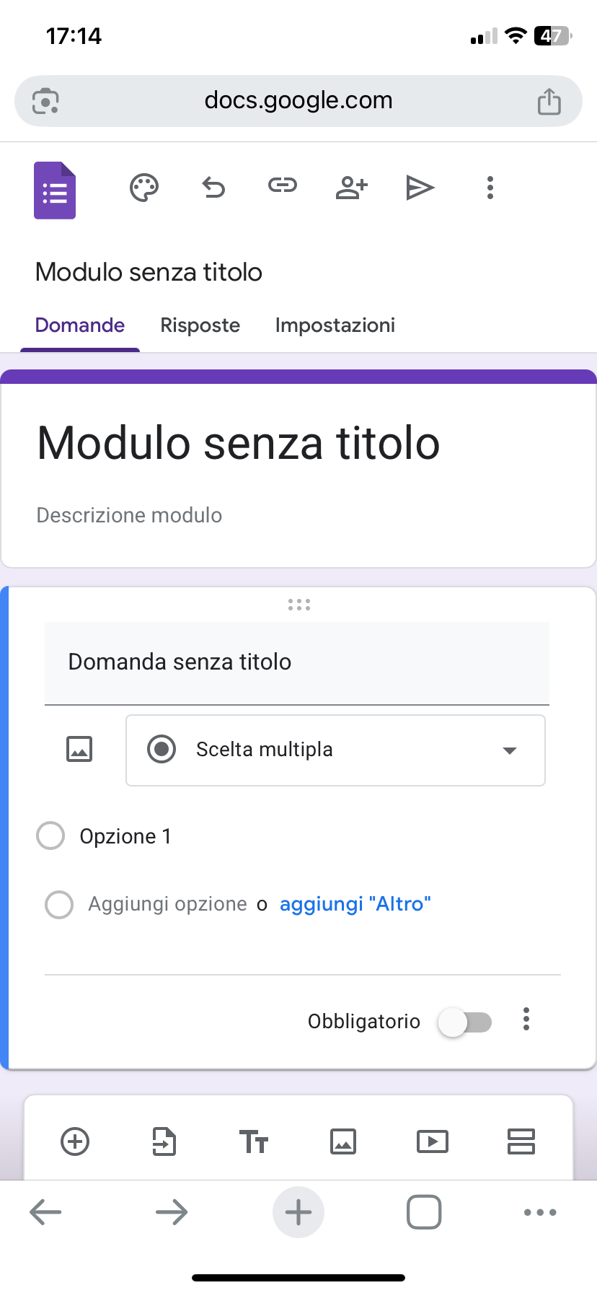Add a video to the form
Image resolution: width=597 pixels, height=1293 pixels.
coord(433,1141)
